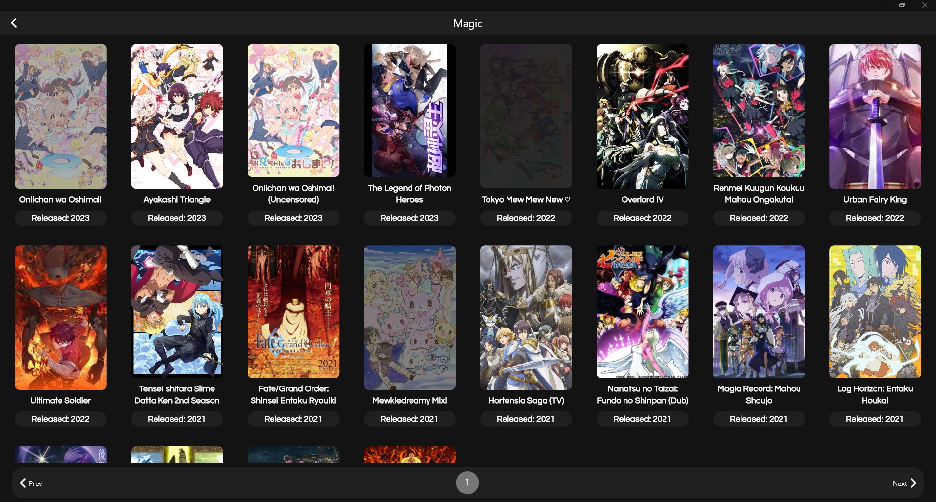Viewport: 936px width, 502px height.
Task: Open the Ayakashi Triangle poster
Action: (x=177, y=116)
